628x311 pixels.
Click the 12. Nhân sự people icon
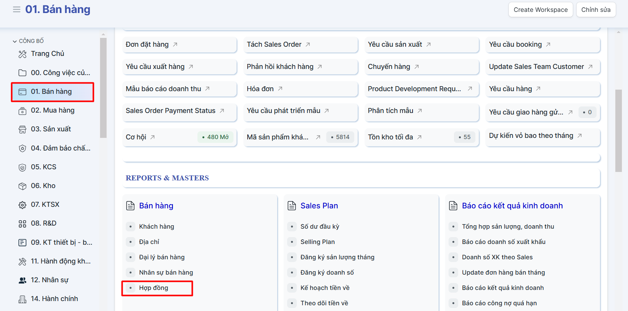click(23, 280)
